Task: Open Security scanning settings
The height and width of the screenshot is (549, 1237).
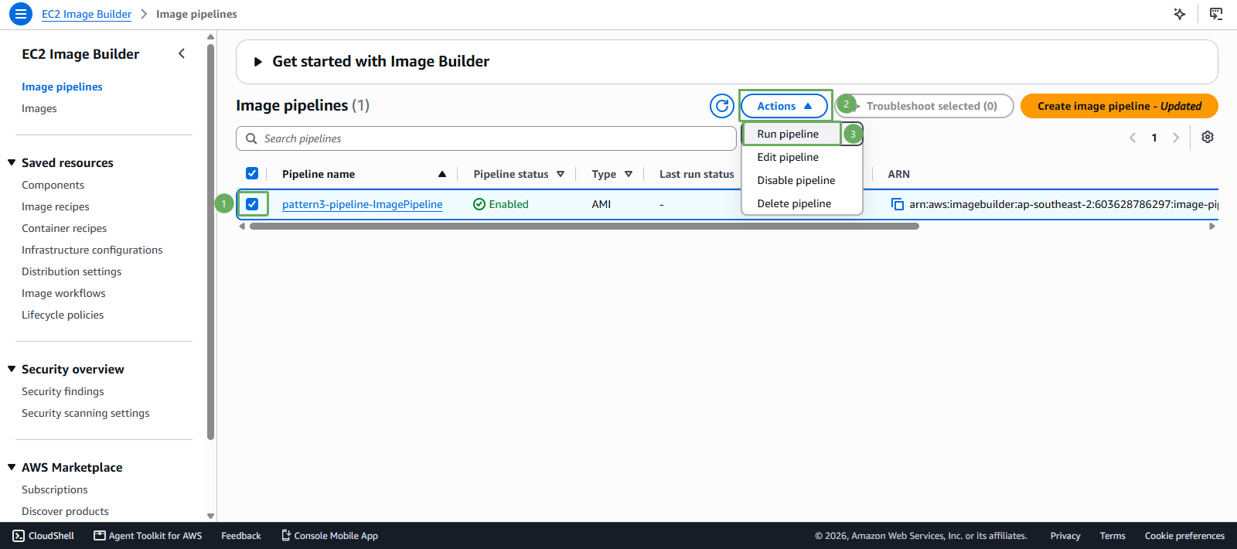Action: click(86, 413)
